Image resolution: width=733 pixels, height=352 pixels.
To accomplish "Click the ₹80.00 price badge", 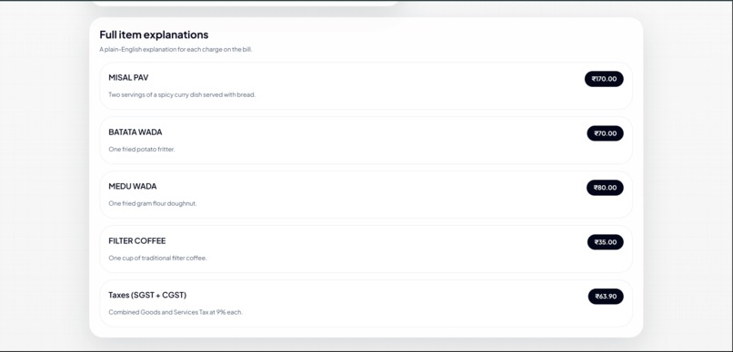I will tap(605, 188).
